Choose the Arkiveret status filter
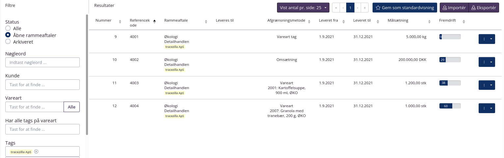 click(8, 42)
